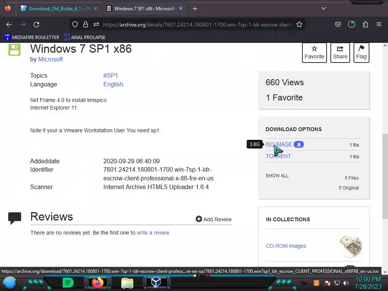
Task: Bookmark this page with the star icon
Action: (x=299, y=24)
